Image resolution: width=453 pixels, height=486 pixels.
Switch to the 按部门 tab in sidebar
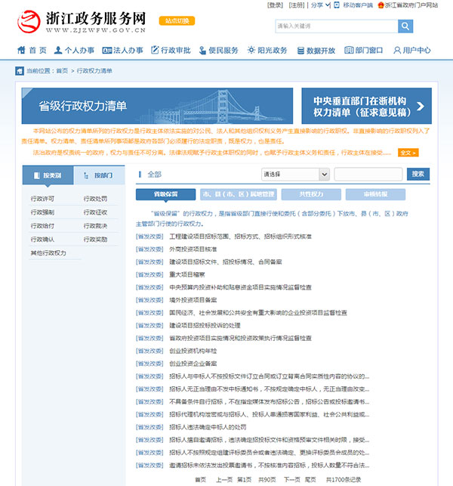pos(98,175)
